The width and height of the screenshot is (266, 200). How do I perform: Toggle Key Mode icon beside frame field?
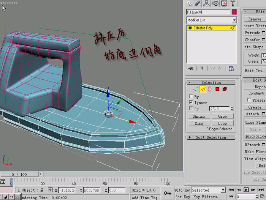point(231,197)
